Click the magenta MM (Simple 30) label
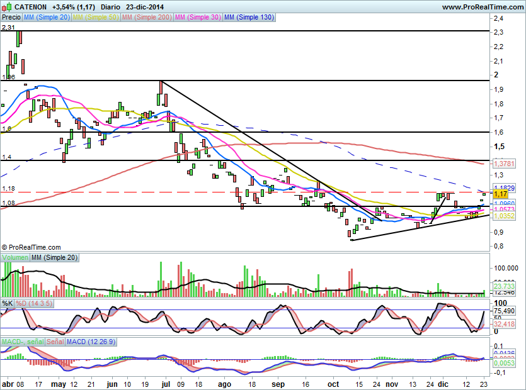The width and height of the screenshot is (526, 390). pyautogui.click(x=198, y=18)
